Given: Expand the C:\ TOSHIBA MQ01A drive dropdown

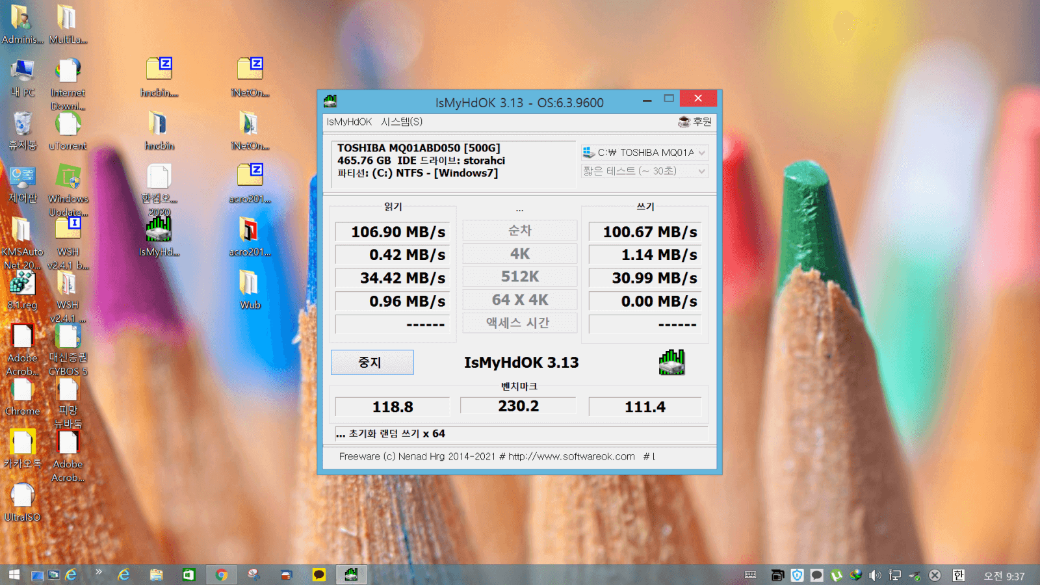Looking at the screenshot, I should point(644,153).
